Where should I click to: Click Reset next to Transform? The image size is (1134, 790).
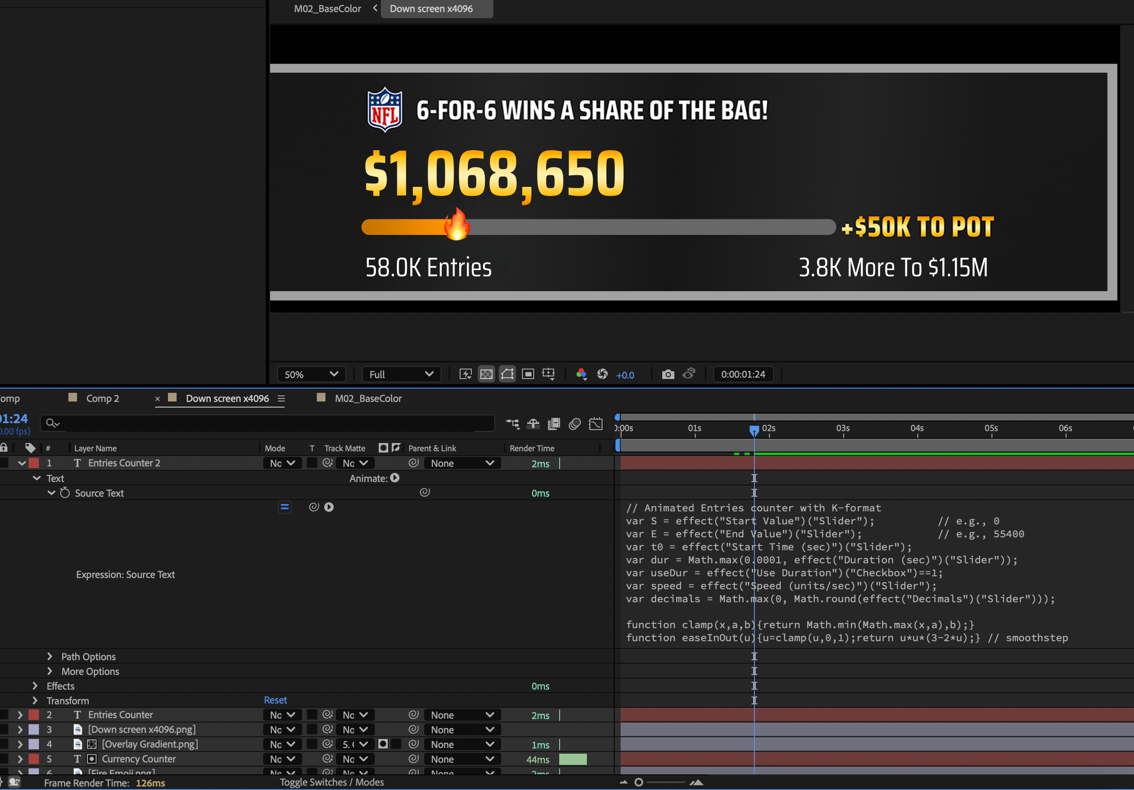(275, 700)
